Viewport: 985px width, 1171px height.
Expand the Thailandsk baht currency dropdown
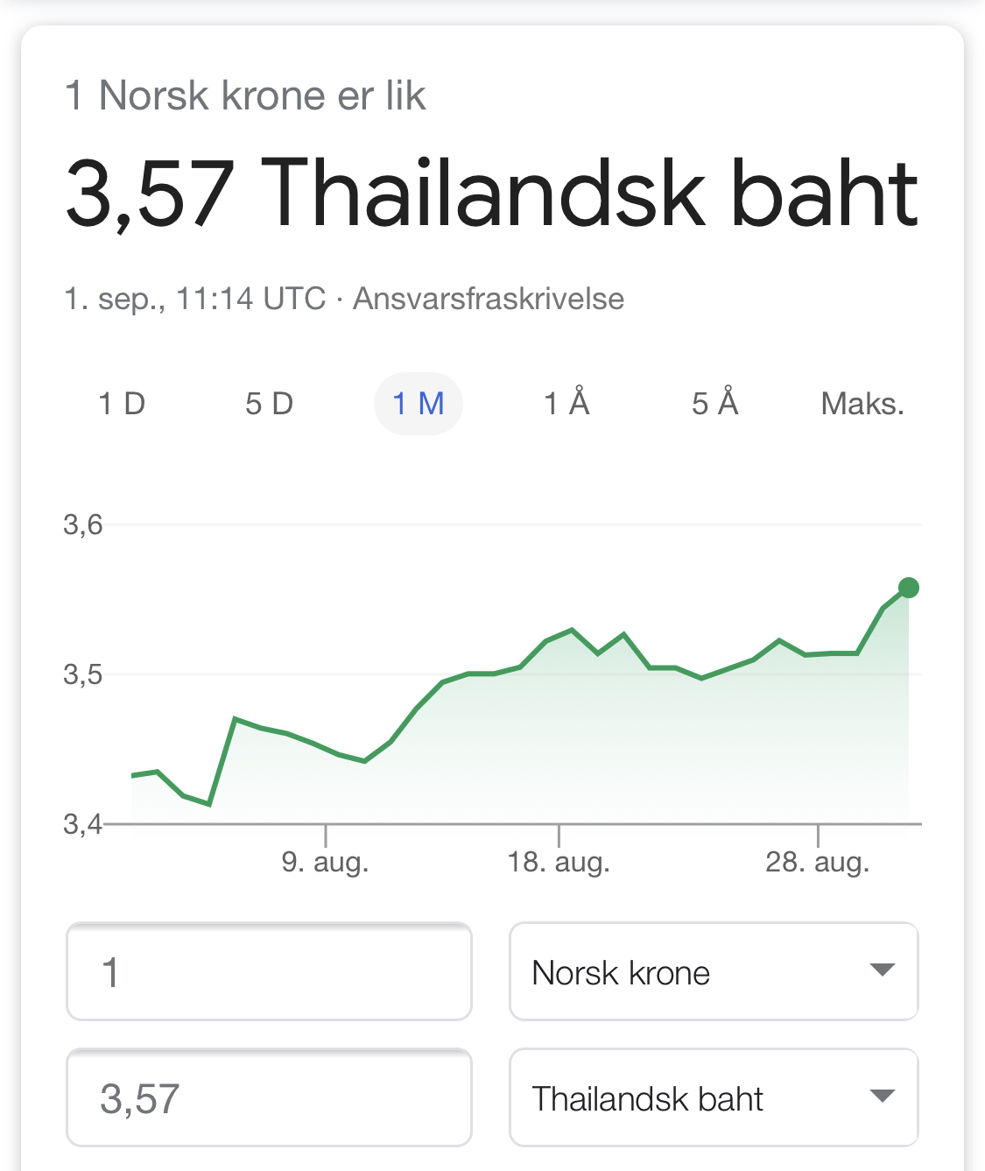click(713, 1098)
